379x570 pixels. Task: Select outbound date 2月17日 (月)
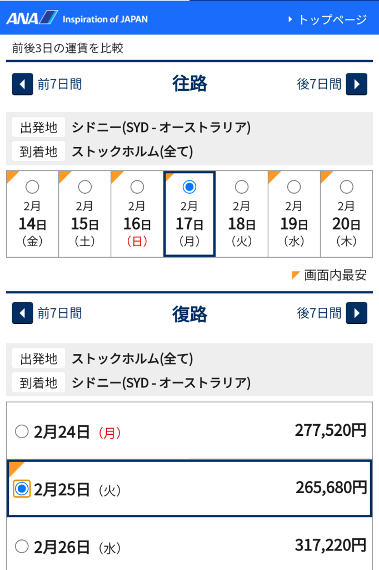189,186
